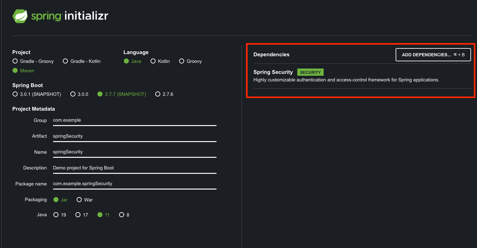Image resolution: width=477 pixels, height=248 pixels.
Task: Click the Spring Security dependency name
Action: pos(273,72)
